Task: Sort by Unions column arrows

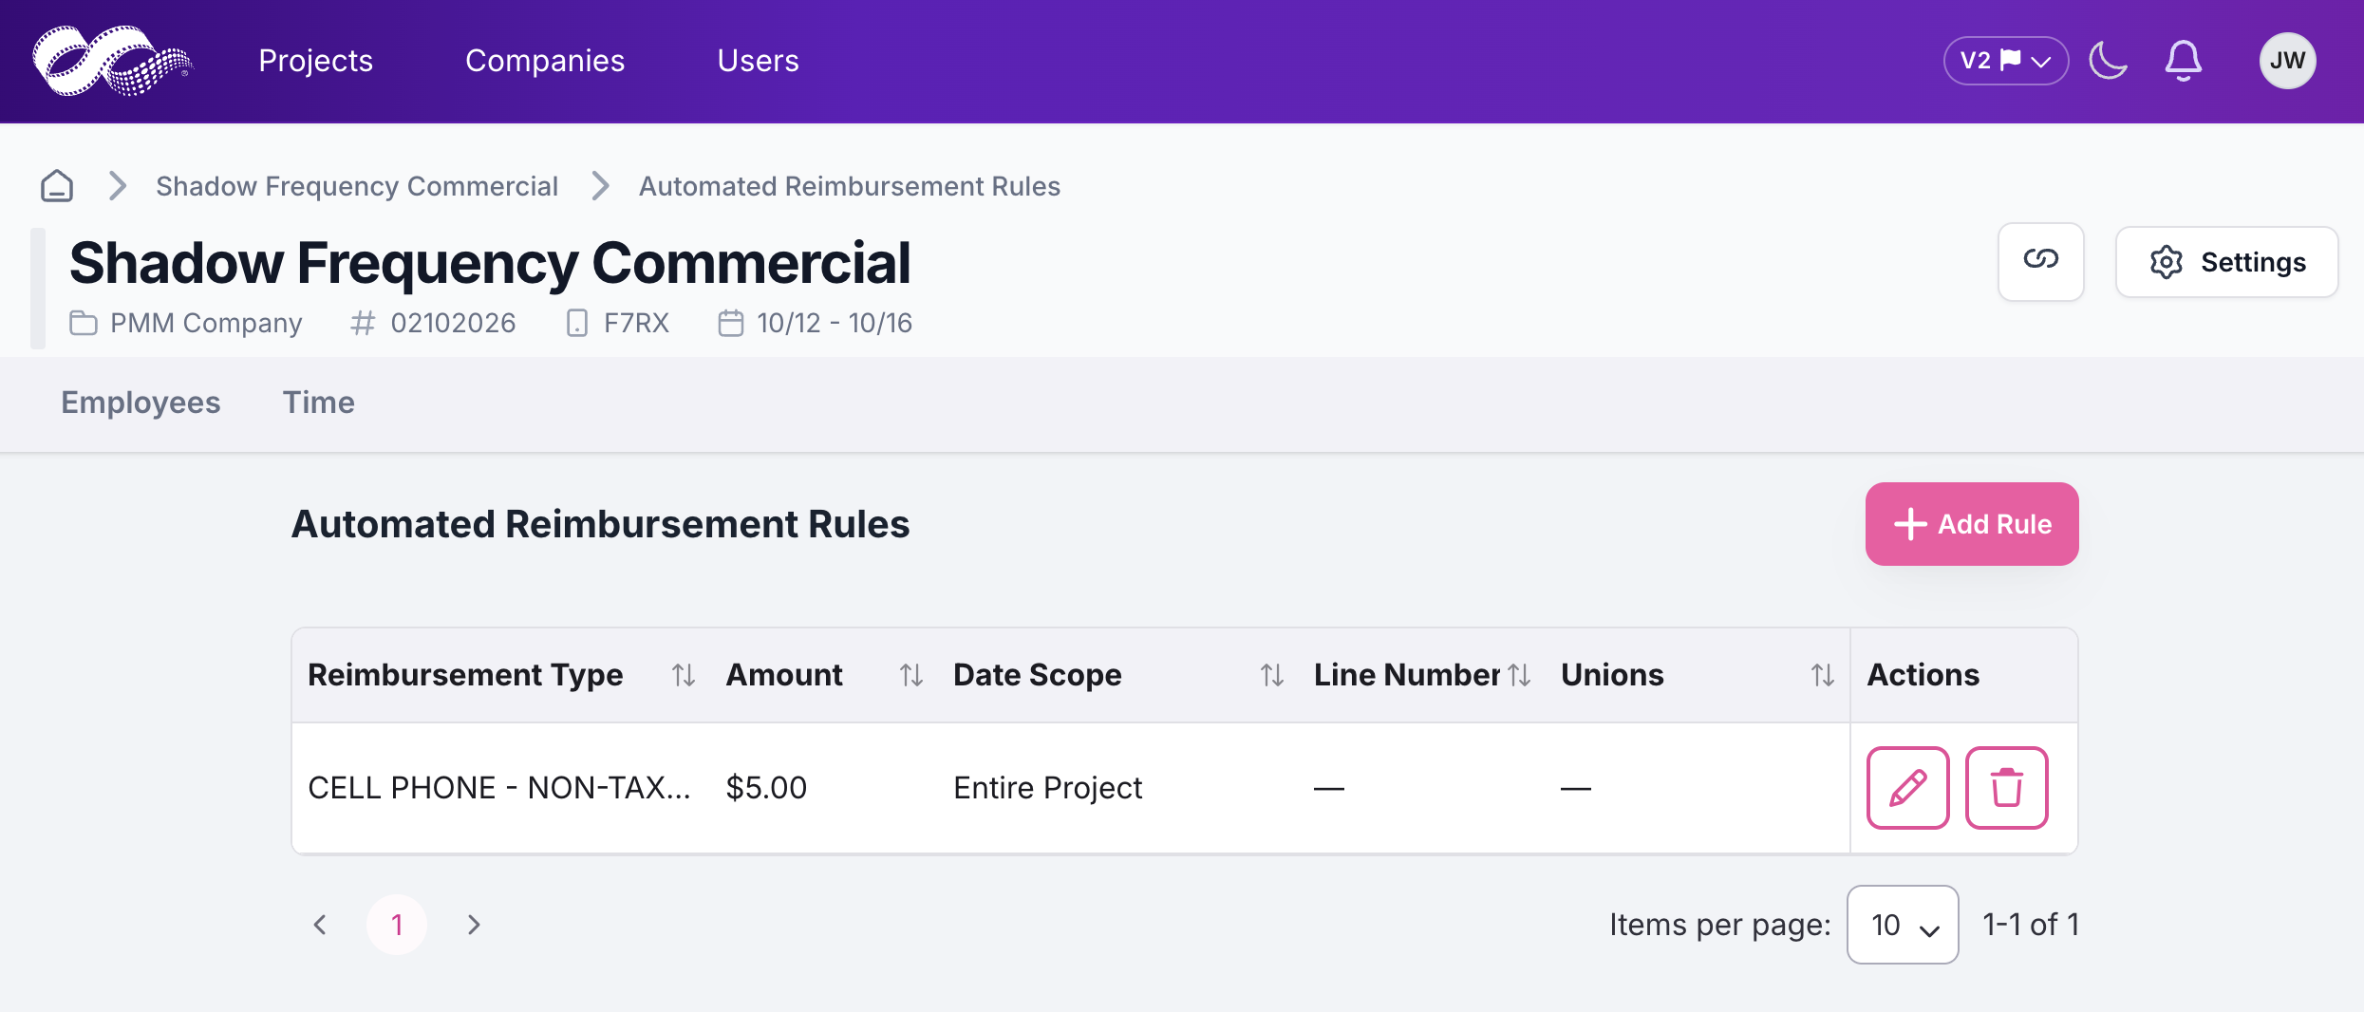Action: [1822, 675]
